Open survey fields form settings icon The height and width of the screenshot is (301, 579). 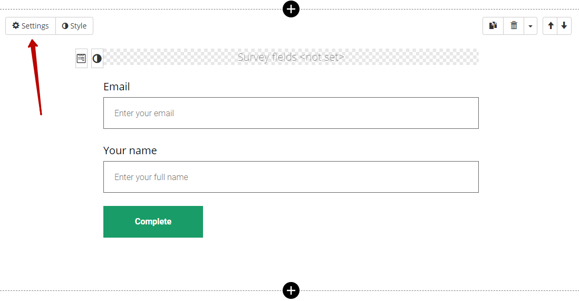(x=81, y=59)
